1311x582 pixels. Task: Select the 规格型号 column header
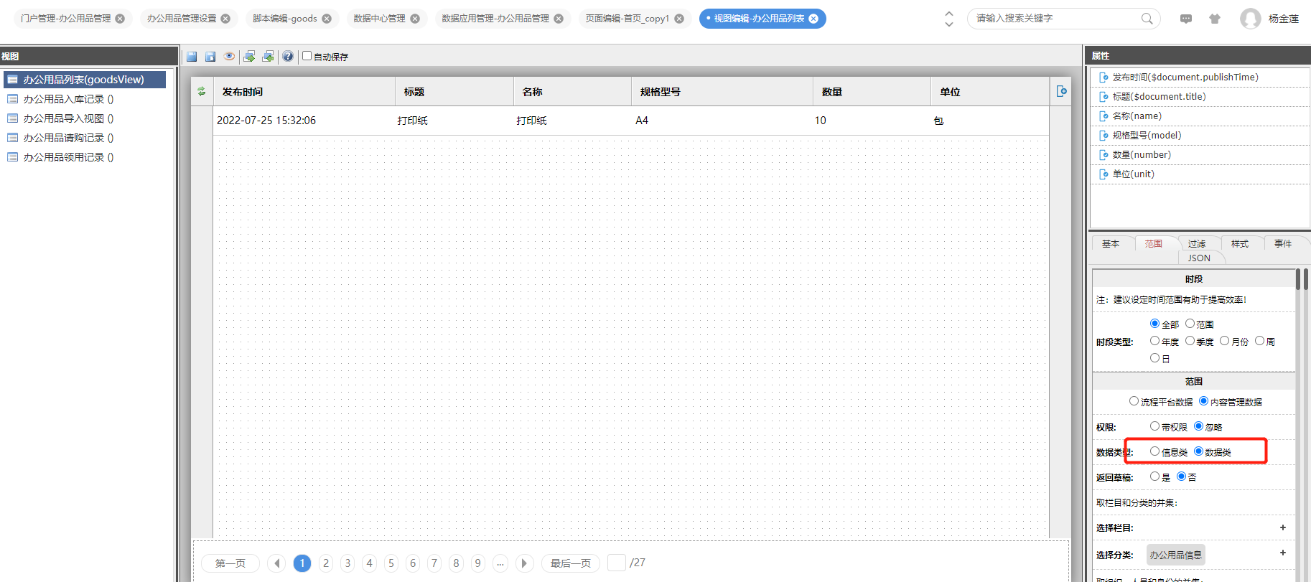pos(722,92)
